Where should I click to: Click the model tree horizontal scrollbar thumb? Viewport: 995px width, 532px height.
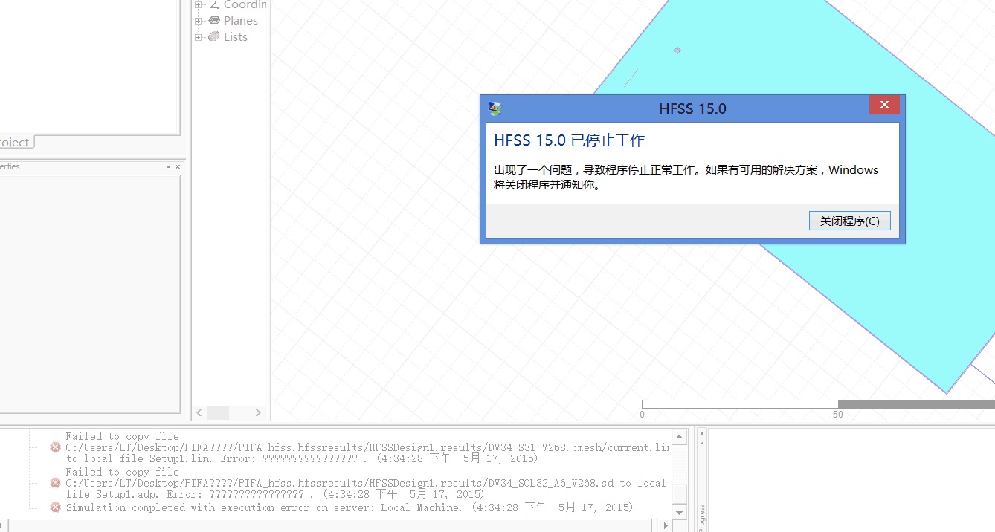point(218,412)
